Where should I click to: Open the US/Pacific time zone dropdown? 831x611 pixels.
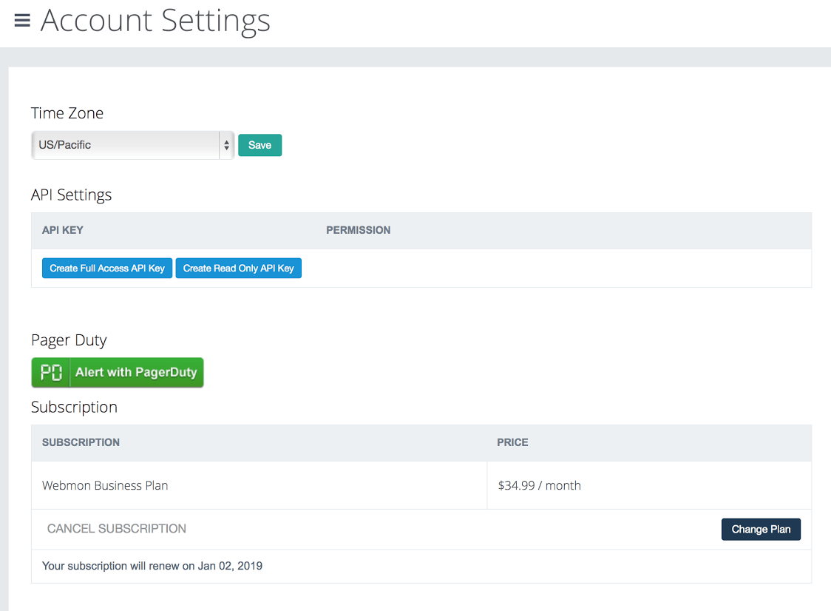pyautogui.click(x=126, y=146)
